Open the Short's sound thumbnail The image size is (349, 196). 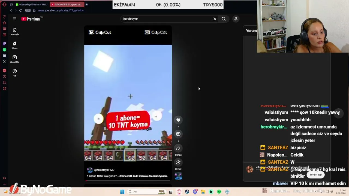coord(178,176)
